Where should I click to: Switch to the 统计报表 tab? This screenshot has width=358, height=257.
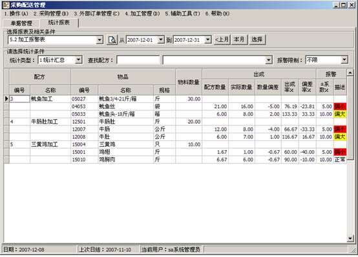coord(59,23)
